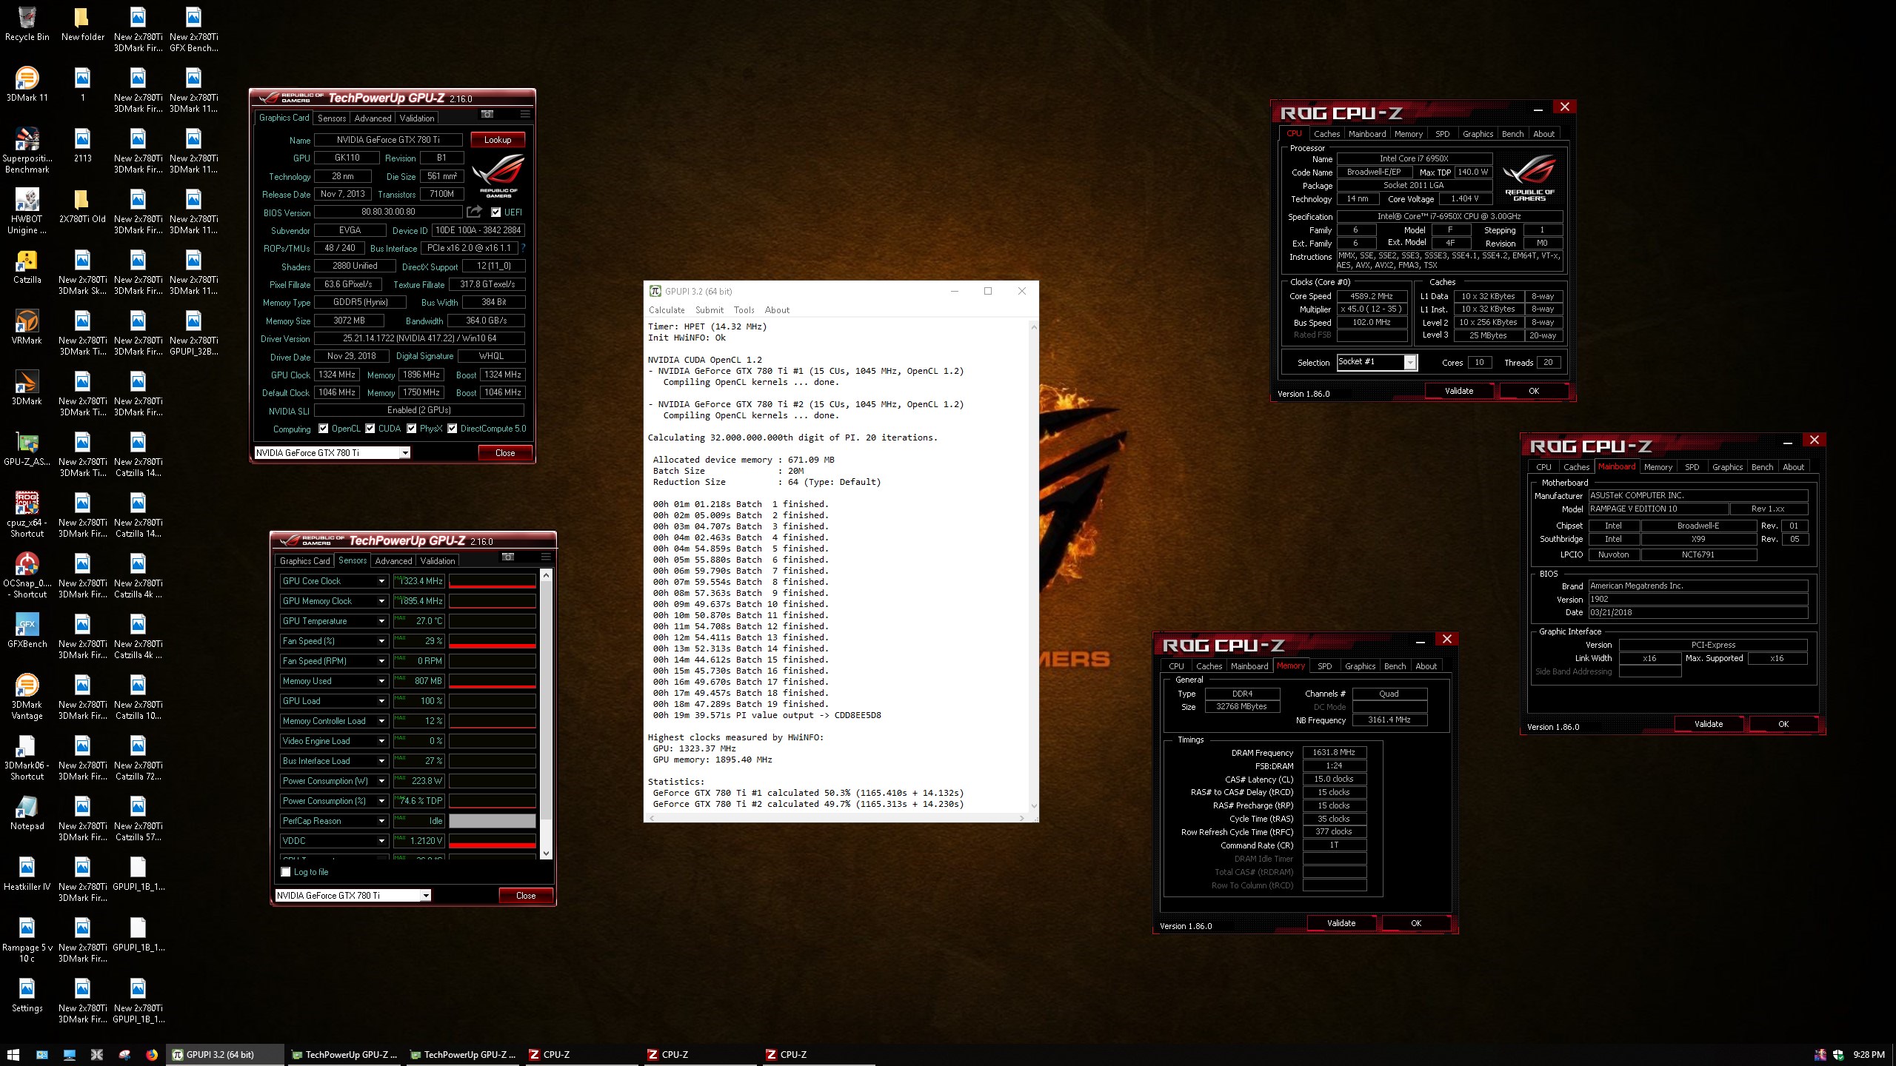Open 3DMark Vantage desktop shortcut

[x=27, y=697]
